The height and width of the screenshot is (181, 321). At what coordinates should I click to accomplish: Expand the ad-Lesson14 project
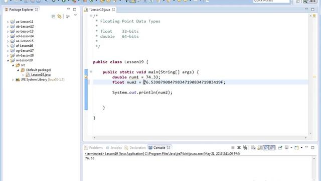click(x=8, y=36)
